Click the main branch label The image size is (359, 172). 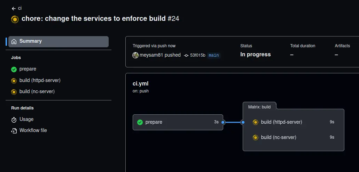tap(213, 55)
